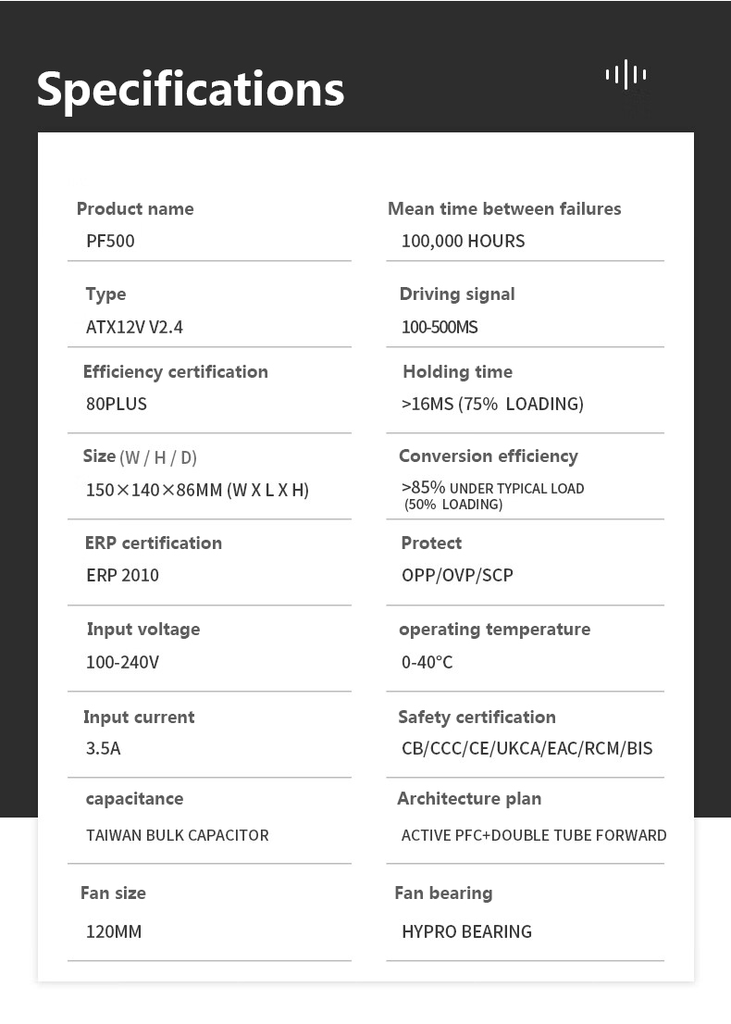Click the 120MM fan size value
The image size is (731, 1024).
[x=114, y=931]
